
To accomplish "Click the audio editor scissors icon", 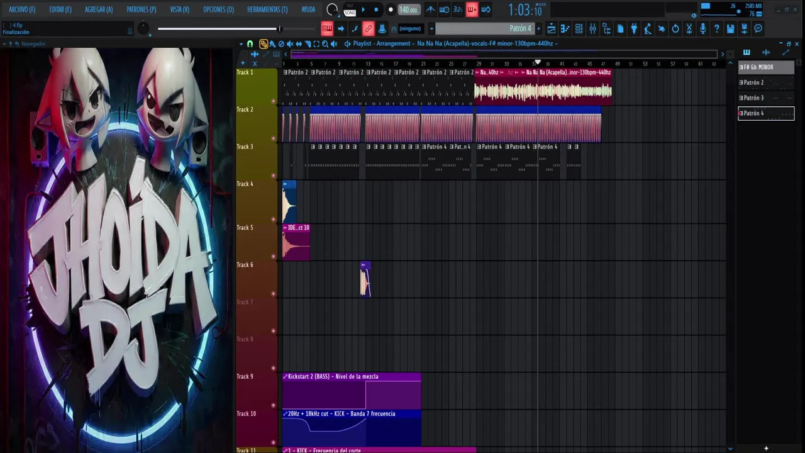I will tap(689, 28).
